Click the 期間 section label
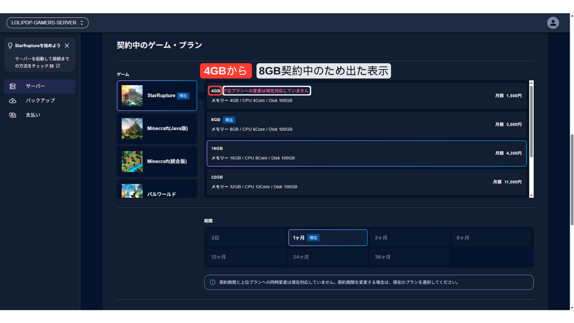This screenshot has width=574, height=323. 208,221
